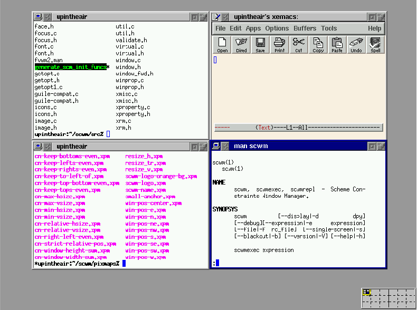The height and width of the screenshot is (310, 417).
Task: Open the Buffers menu in xemacs
Action: click(x=305, y=28)
